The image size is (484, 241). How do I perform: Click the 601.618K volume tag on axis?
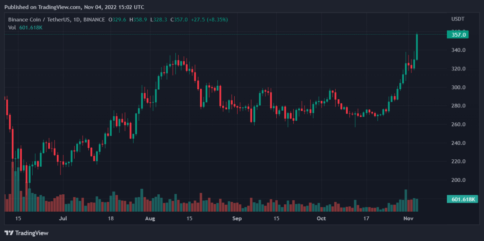[x=462, y=199]
